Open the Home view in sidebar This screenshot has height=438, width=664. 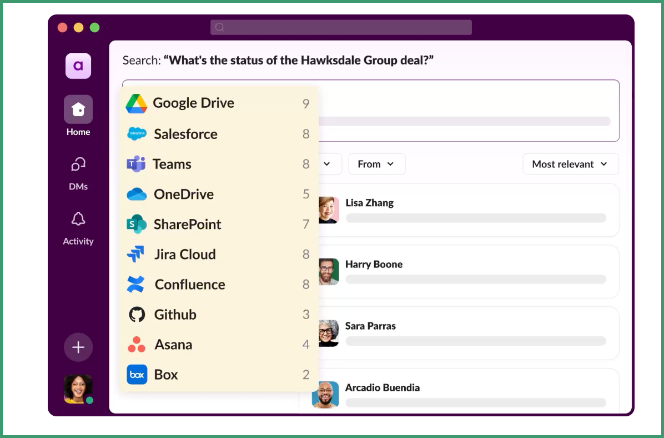(x=78, y=116)
